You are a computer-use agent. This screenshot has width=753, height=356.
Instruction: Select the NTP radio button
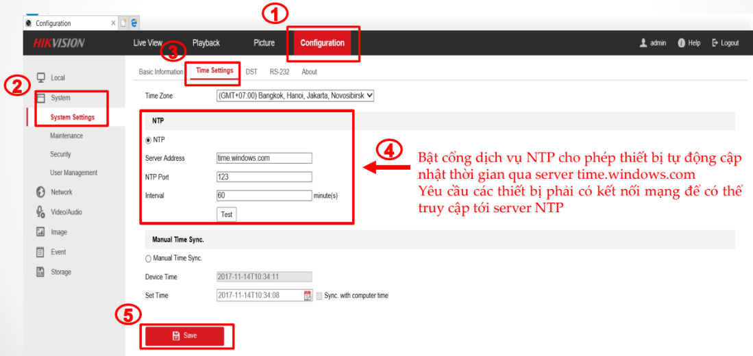[x=148, y=140]
